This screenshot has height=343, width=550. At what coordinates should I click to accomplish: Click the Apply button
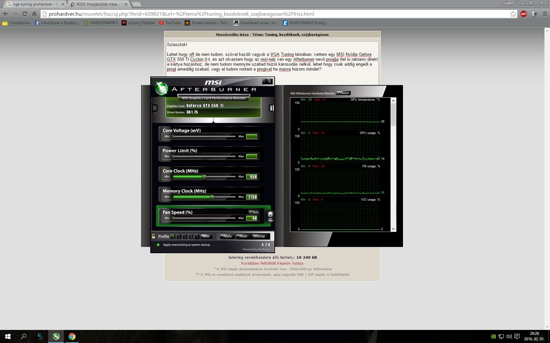click(227, 236)
